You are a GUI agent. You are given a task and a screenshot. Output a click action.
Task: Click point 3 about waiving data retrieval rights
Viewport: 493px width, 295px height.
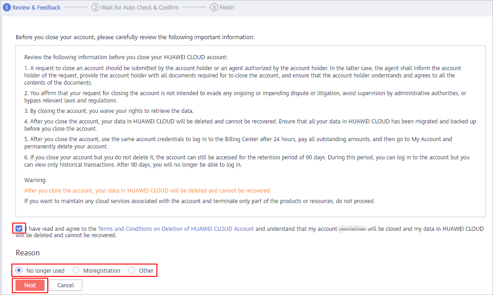[109, 111]
